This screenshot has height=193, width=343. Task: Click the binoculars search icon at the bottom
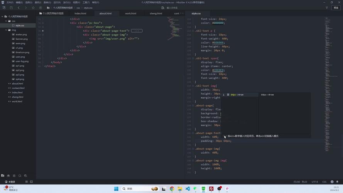tap(8, 176)
